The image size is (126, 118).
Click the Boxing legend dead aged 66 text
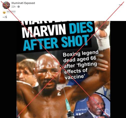pos(80,57)
